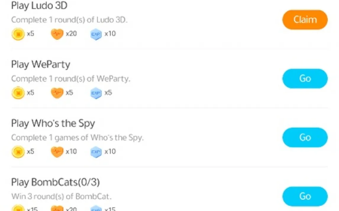Tap Go for Who's the Spy task
339x211 pixels.
coord(305,137)
